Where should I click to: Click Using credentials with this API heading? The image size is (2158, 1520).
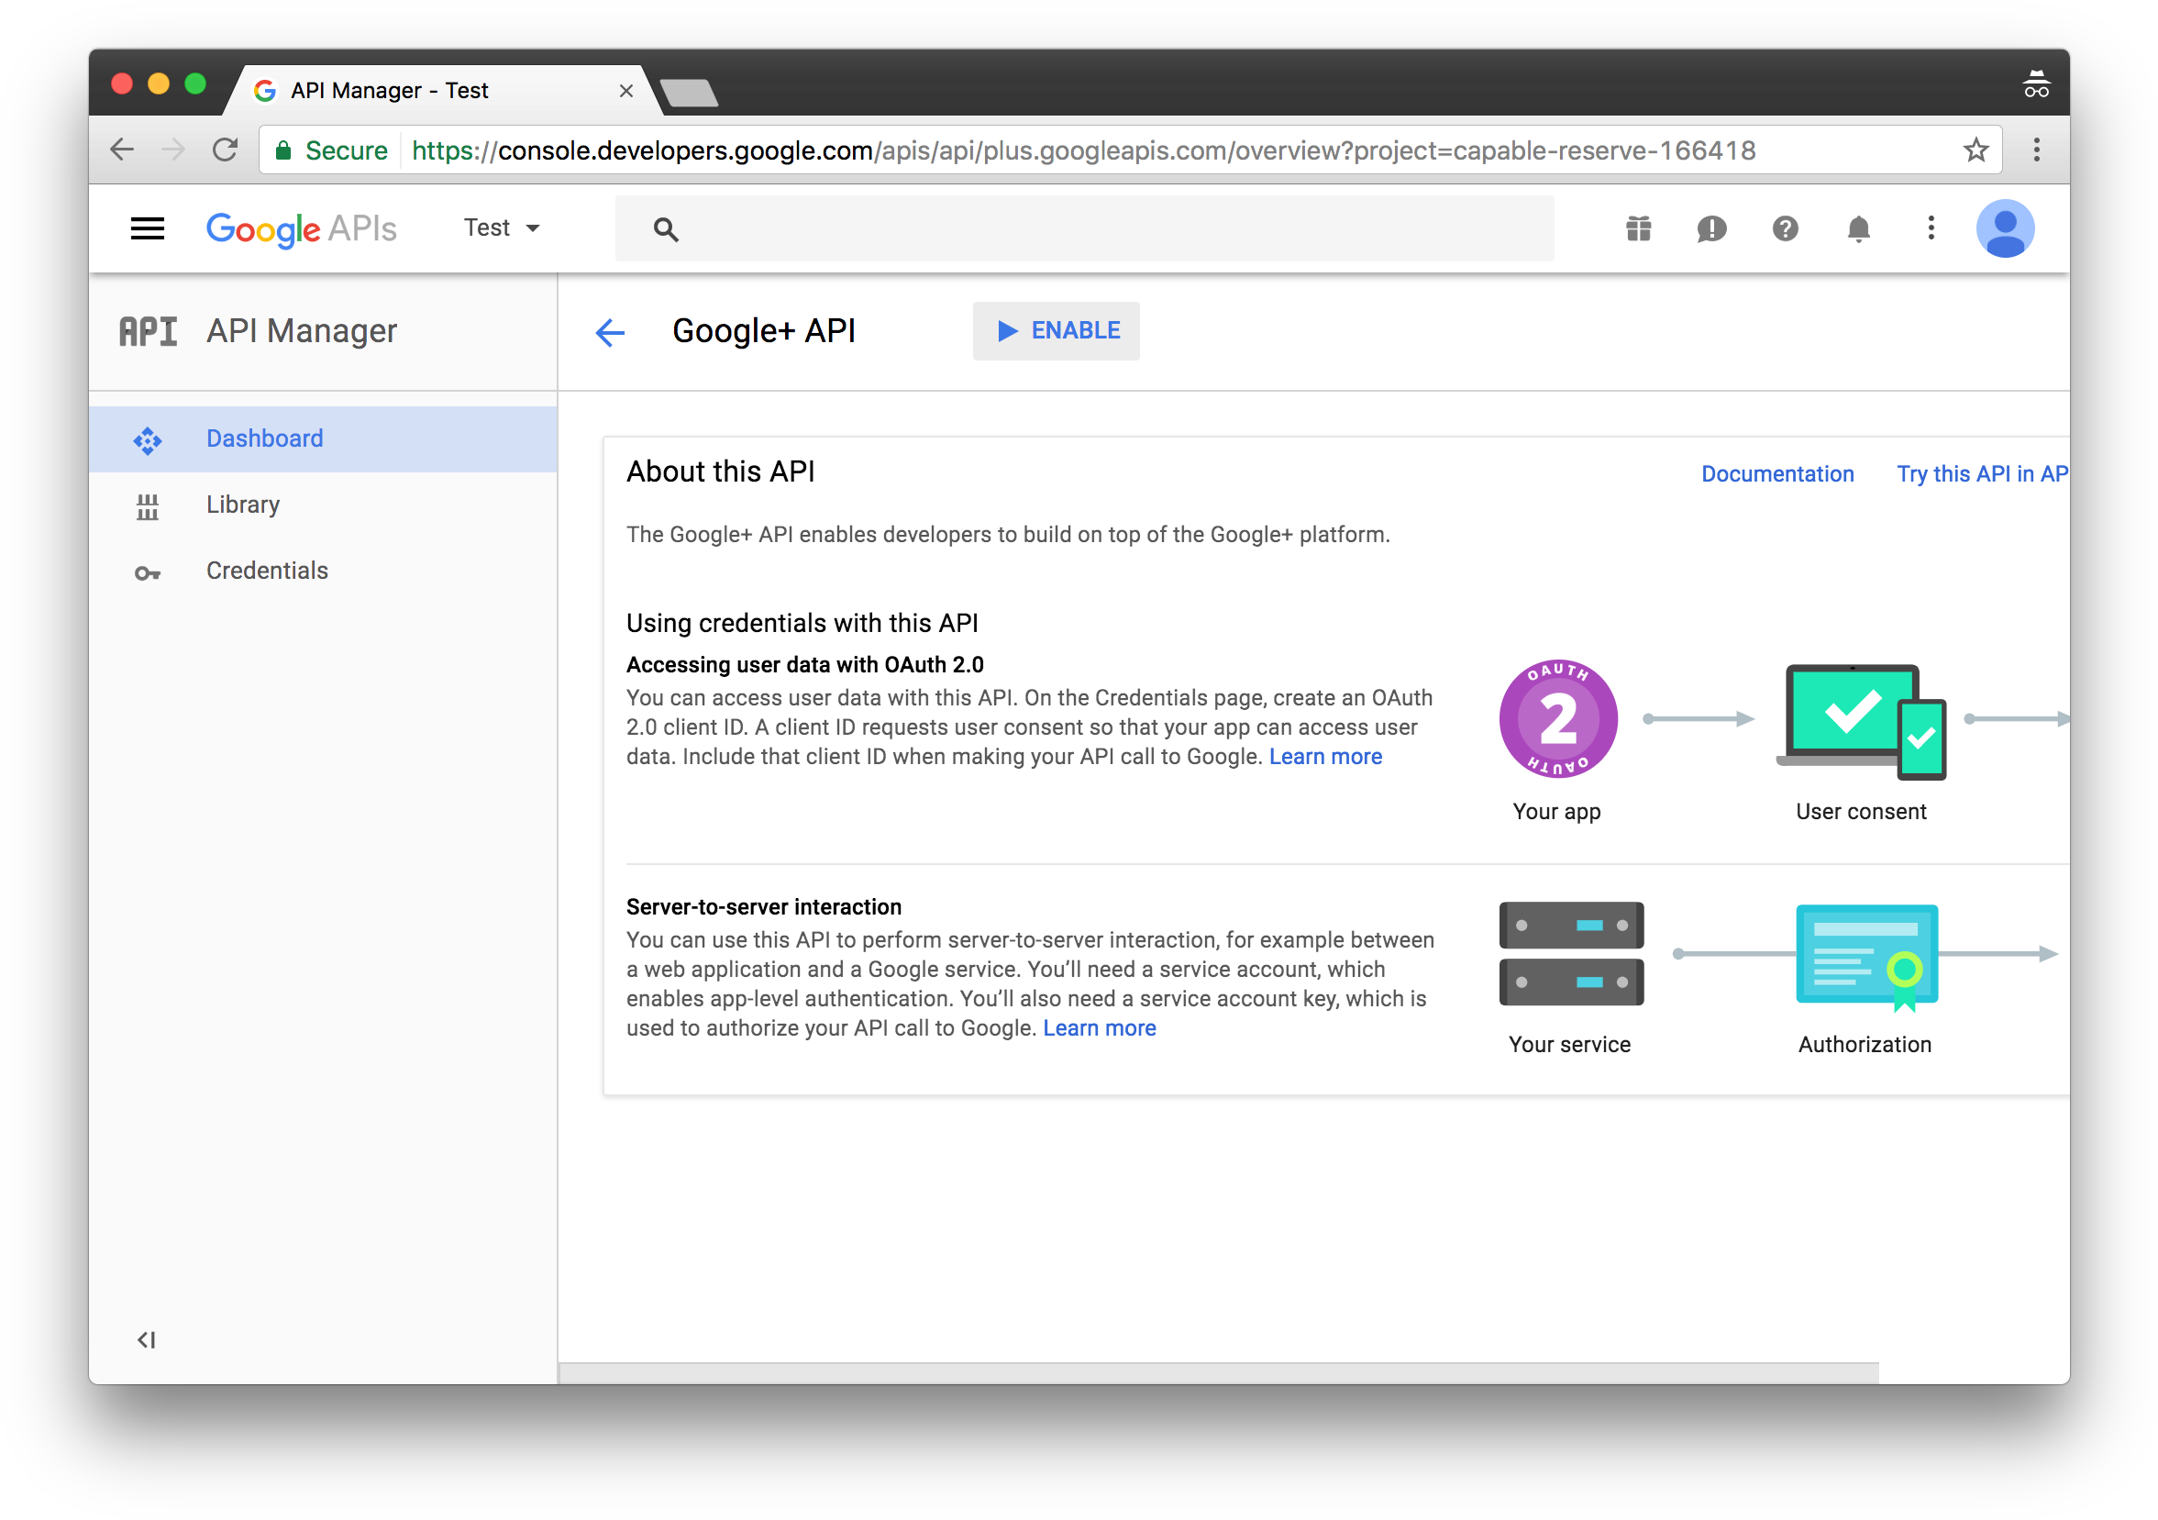pyautogui.click(x=802, y=623)
